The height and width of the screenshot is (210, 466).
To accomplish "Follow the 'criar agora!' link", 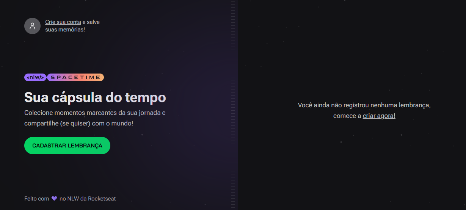I will pos(379,116).
